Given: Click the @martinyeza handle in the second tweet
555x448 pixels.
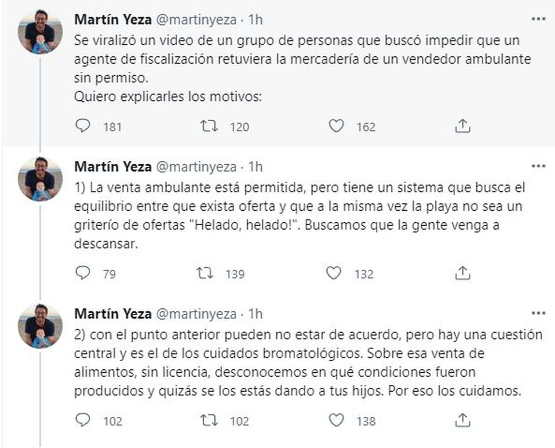Looking at the screenshot, I should [x=196, y=167].
